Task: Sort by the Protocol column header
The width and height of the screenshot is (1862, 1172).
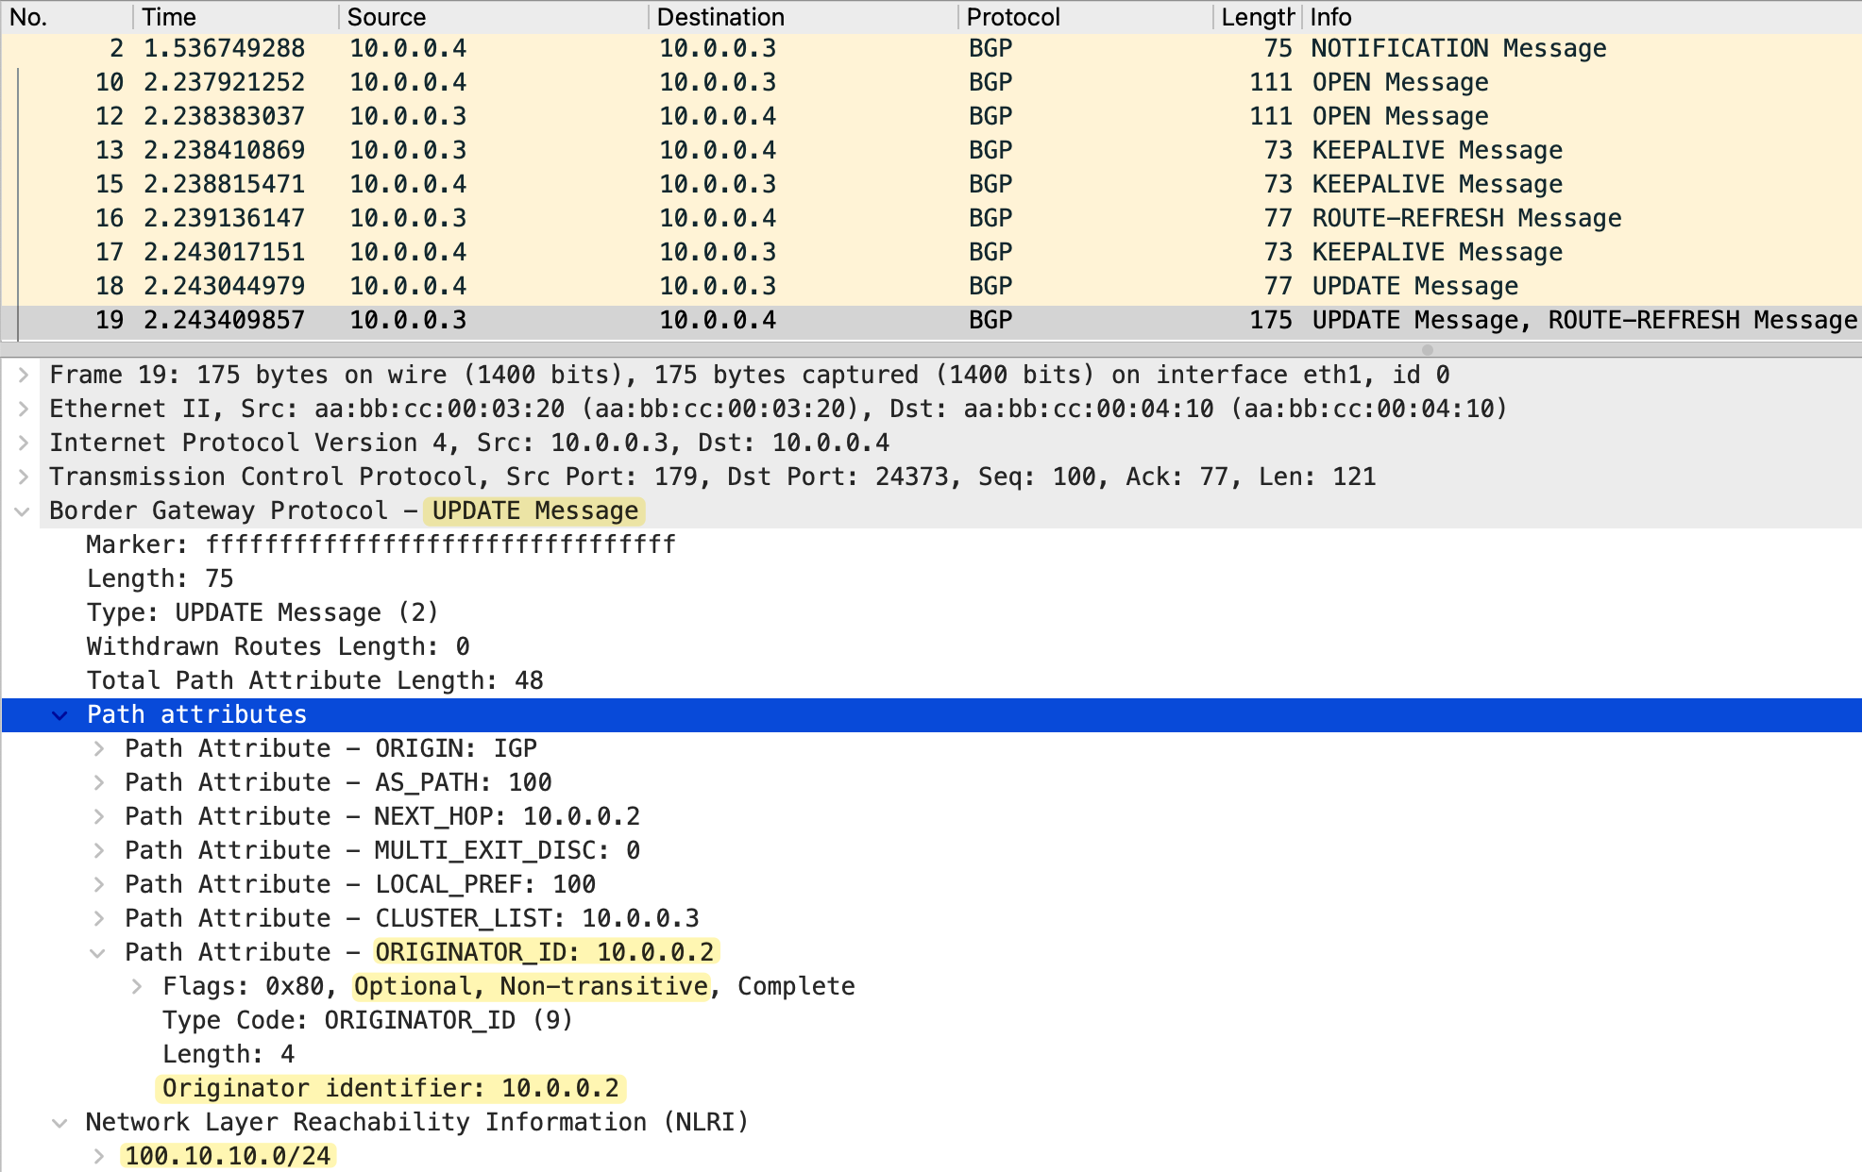Action: [1013, 17]
